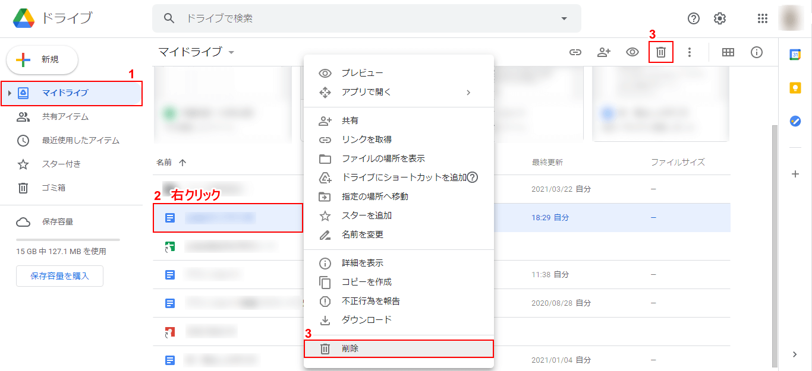Viewport: 812px width, 371px height.
Task: Open the help question mark icon
Action: click(x=694, y=18)
